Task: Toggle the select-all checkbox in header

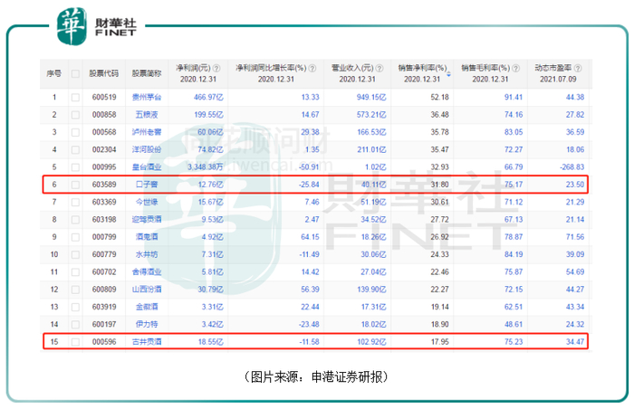Action: tap(75, 73)
